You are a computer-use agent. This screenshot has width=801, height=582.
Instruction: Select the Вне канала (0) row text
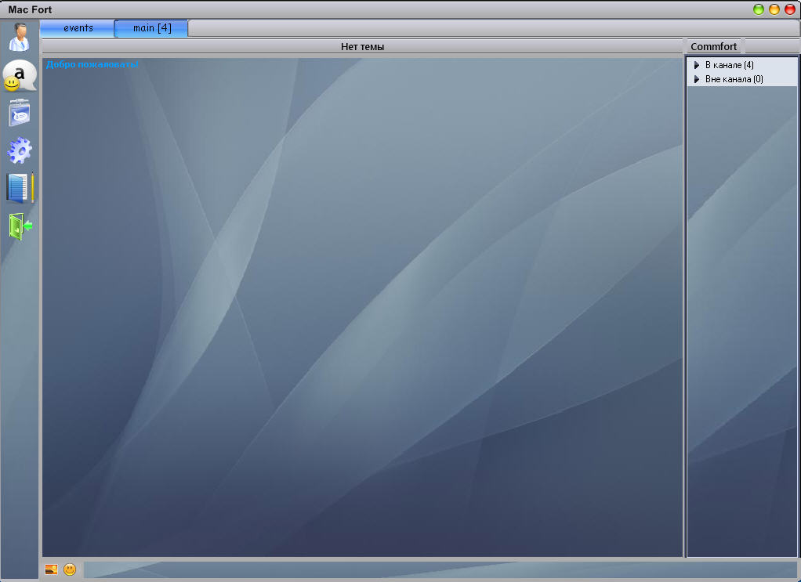tap(734, 79)
